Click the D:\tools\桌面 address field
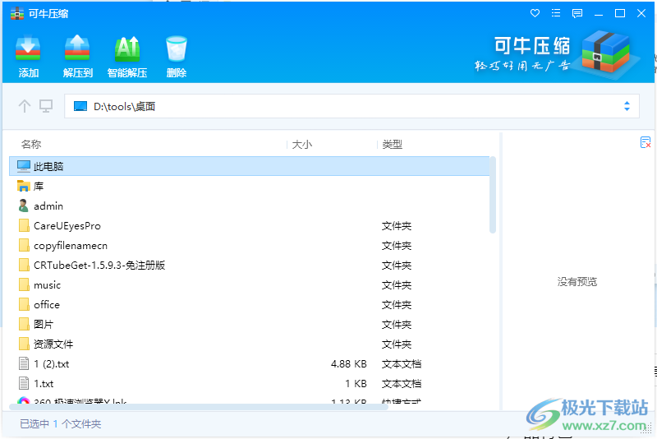The height and width of the screenshot is (439, 657). click(x=351, y=106)
